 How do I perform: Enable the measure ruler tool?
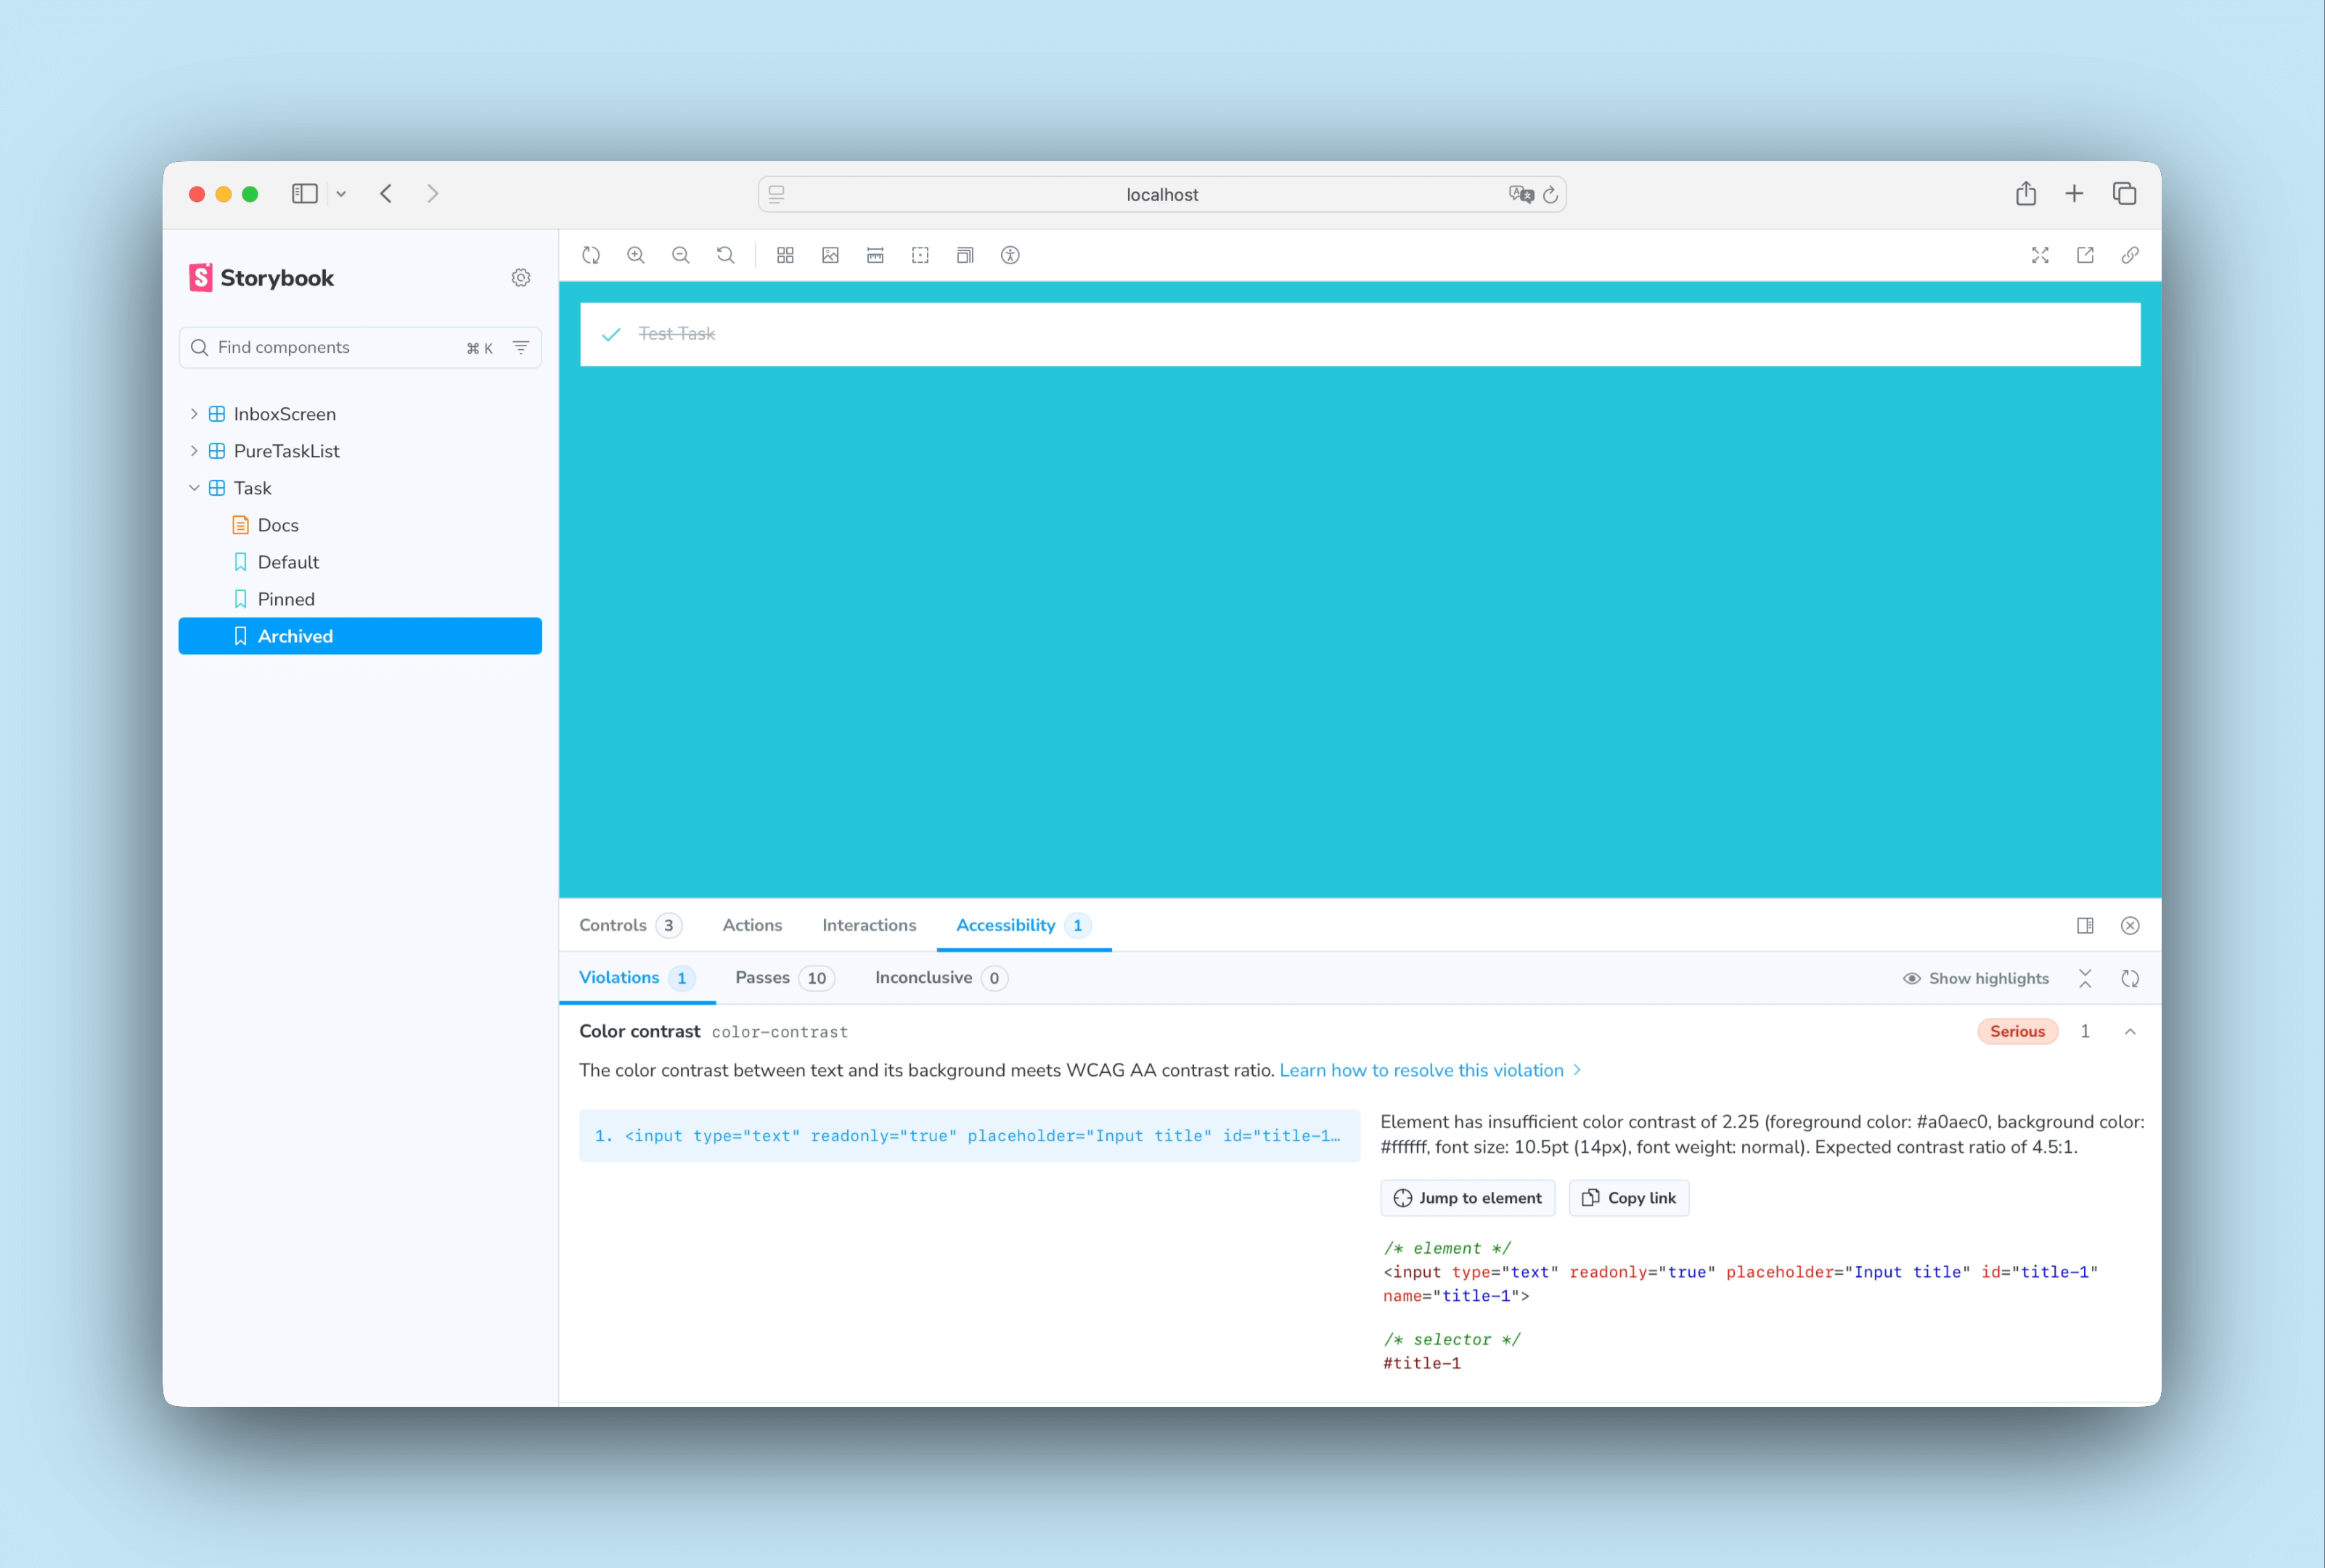point(875,255)
